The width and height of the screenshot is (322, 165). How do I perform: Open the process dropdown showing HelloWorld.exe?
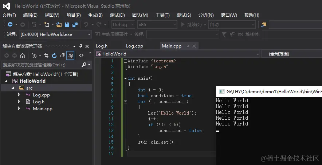click(x=55, y=34)
